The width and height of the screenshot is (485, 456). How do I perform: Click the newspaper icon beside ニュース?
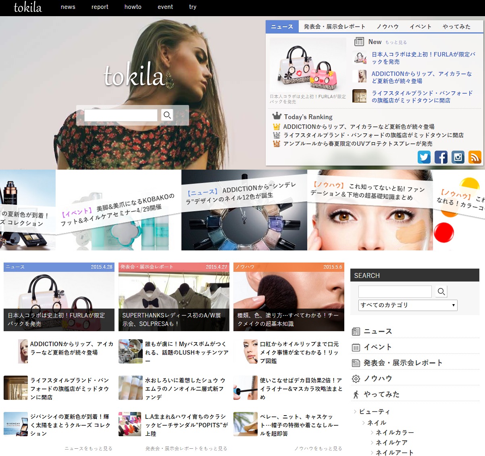pos(356,331)
